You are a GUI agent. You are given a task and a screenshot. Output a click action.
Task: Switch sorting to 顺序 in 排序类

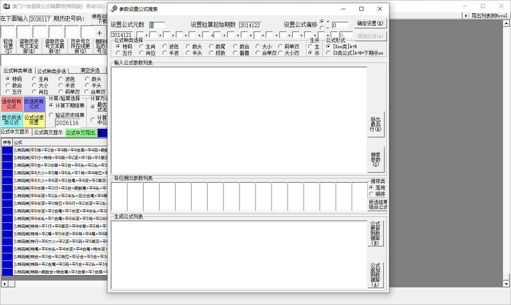371,194
